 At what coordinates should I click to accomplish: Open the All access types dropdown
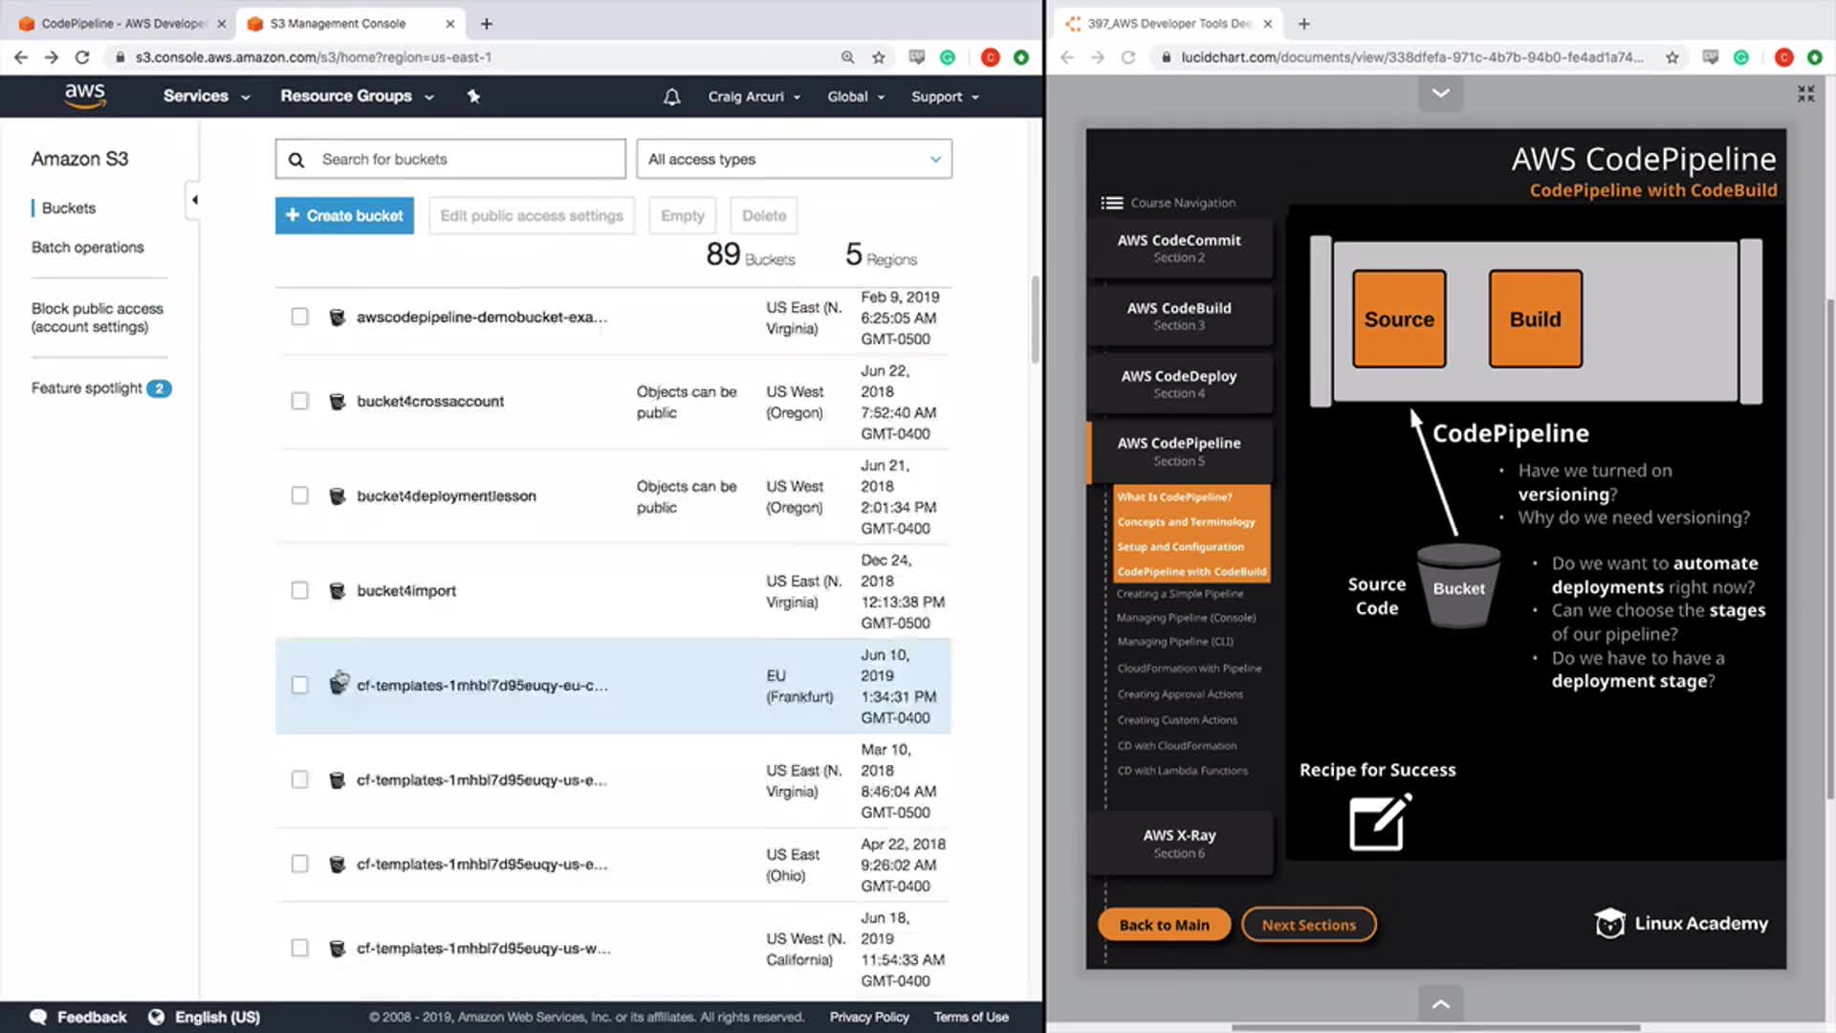pyautogui.click(x=794, y=159)
